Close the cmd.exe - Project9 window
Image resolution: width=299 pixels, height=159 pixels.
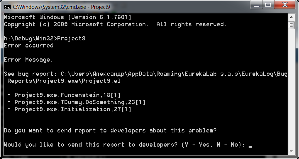click(285, 5)
